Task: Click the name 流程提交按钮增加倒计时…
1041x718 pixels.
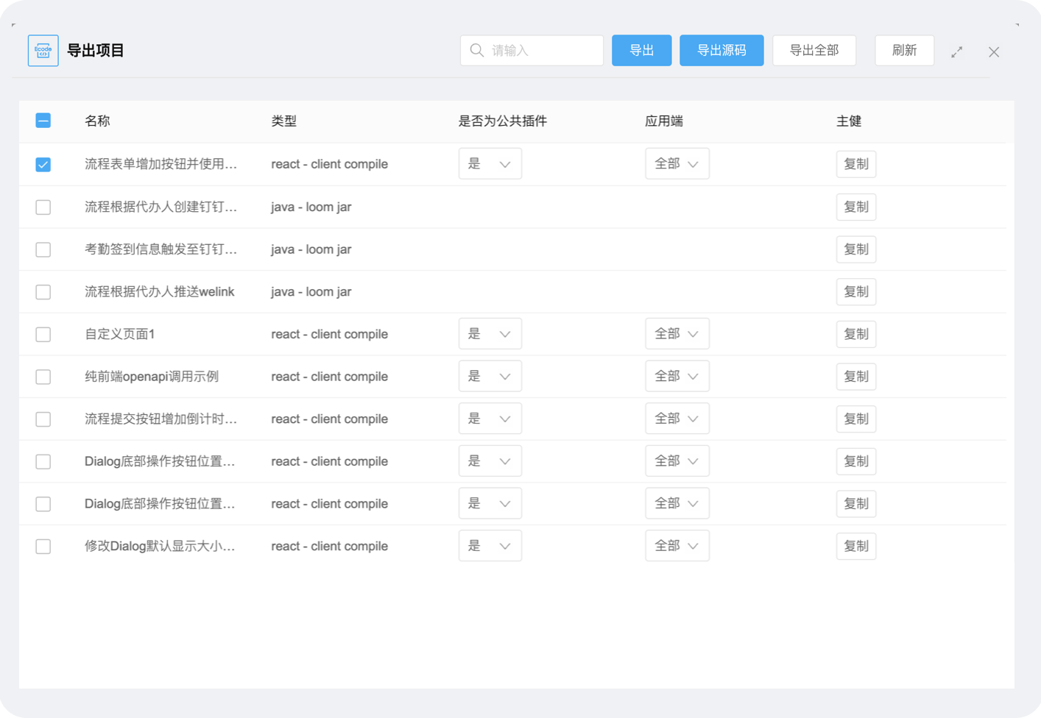Action: (160, 419)
